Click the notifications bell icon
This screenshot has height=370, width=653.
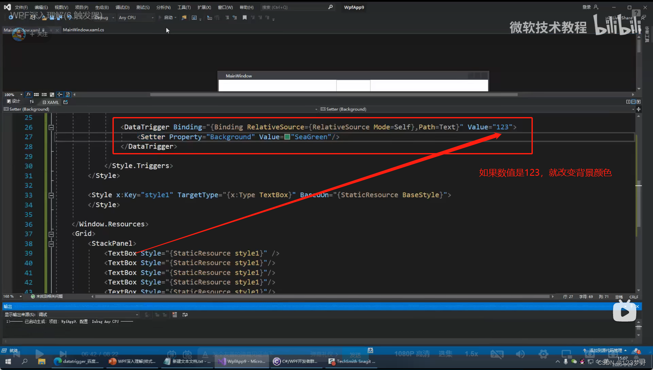point(636,351)
